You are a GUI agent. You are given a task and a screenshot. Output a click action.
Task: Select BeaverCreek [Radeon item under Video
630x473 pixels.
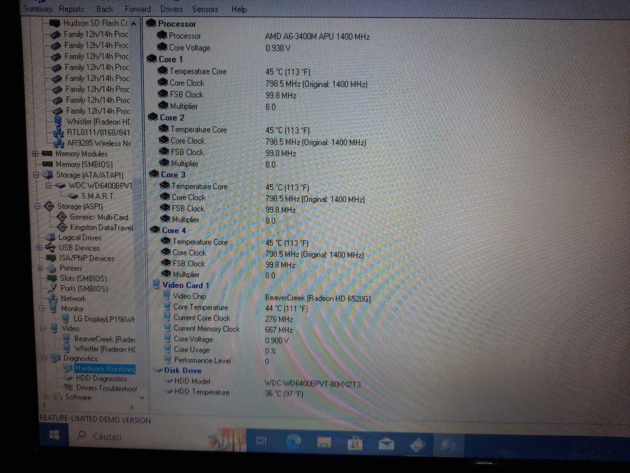coord(105,339)
